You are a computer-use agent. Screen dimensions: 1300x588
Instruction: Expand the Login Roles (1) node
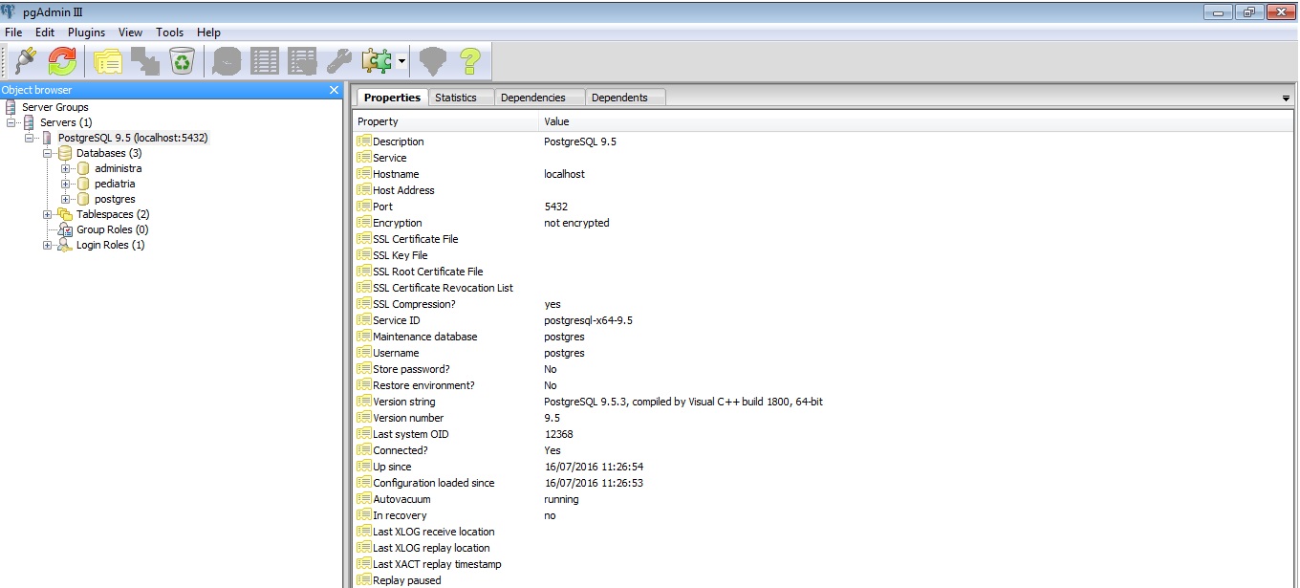pyautogui.click(x=48, y=245)
